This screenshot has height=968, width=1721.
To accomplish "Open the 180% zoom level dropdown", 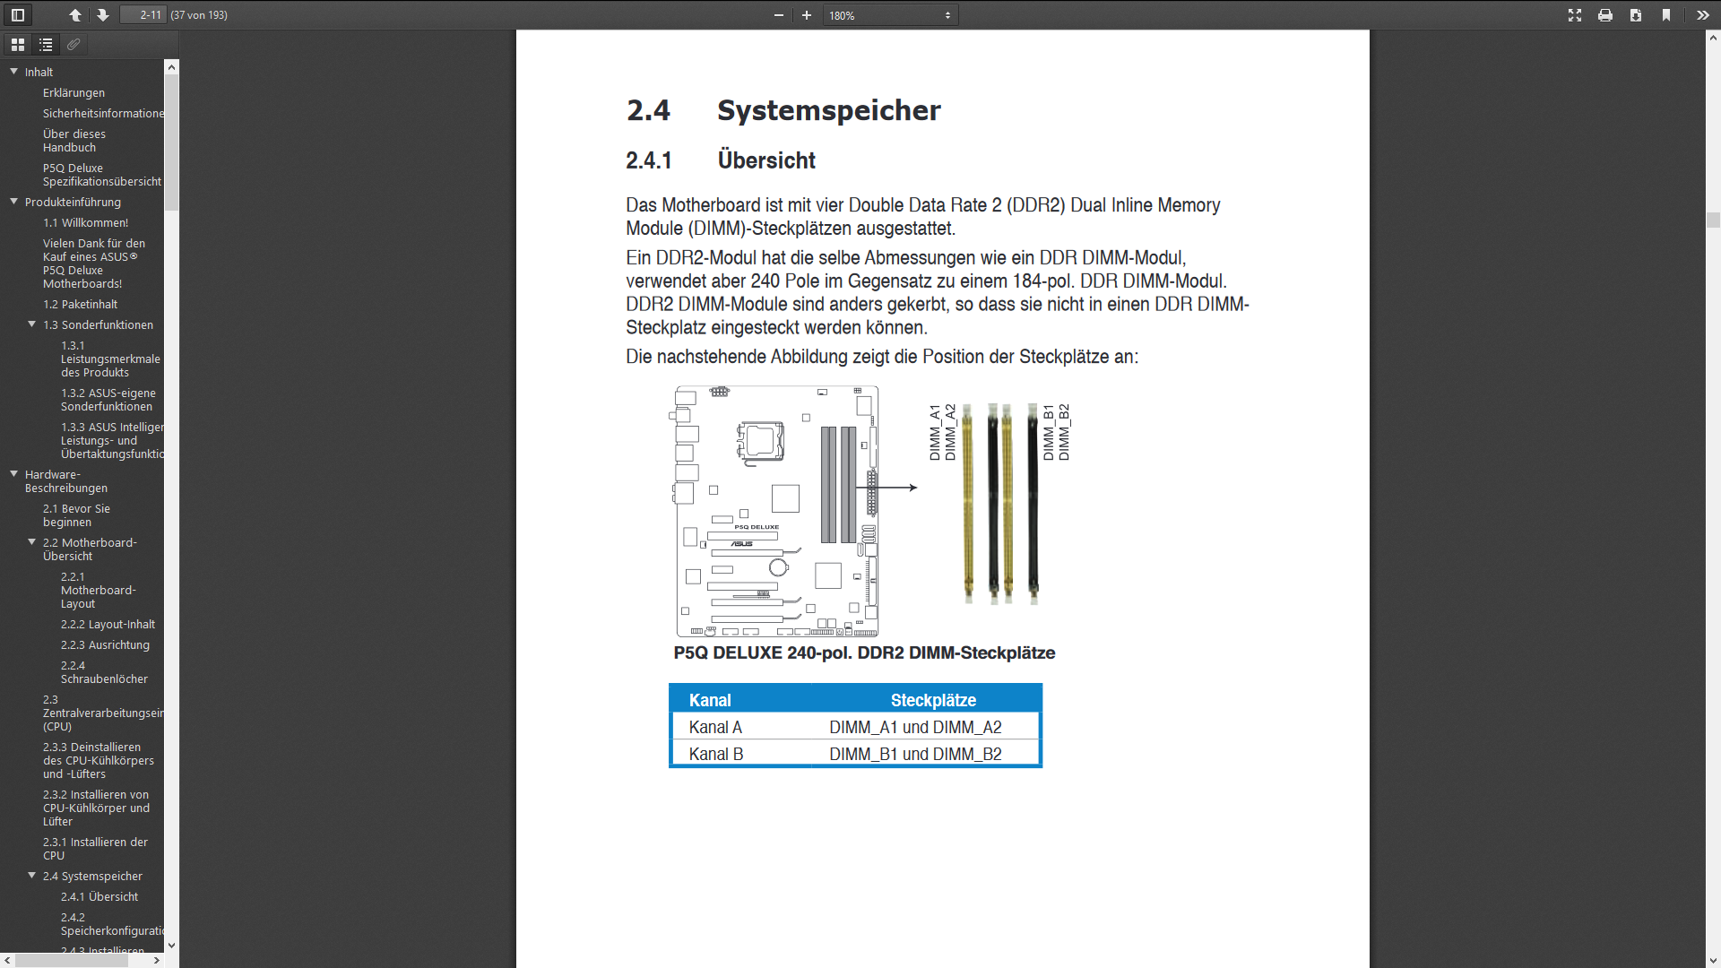I will (x=889, y=15).
